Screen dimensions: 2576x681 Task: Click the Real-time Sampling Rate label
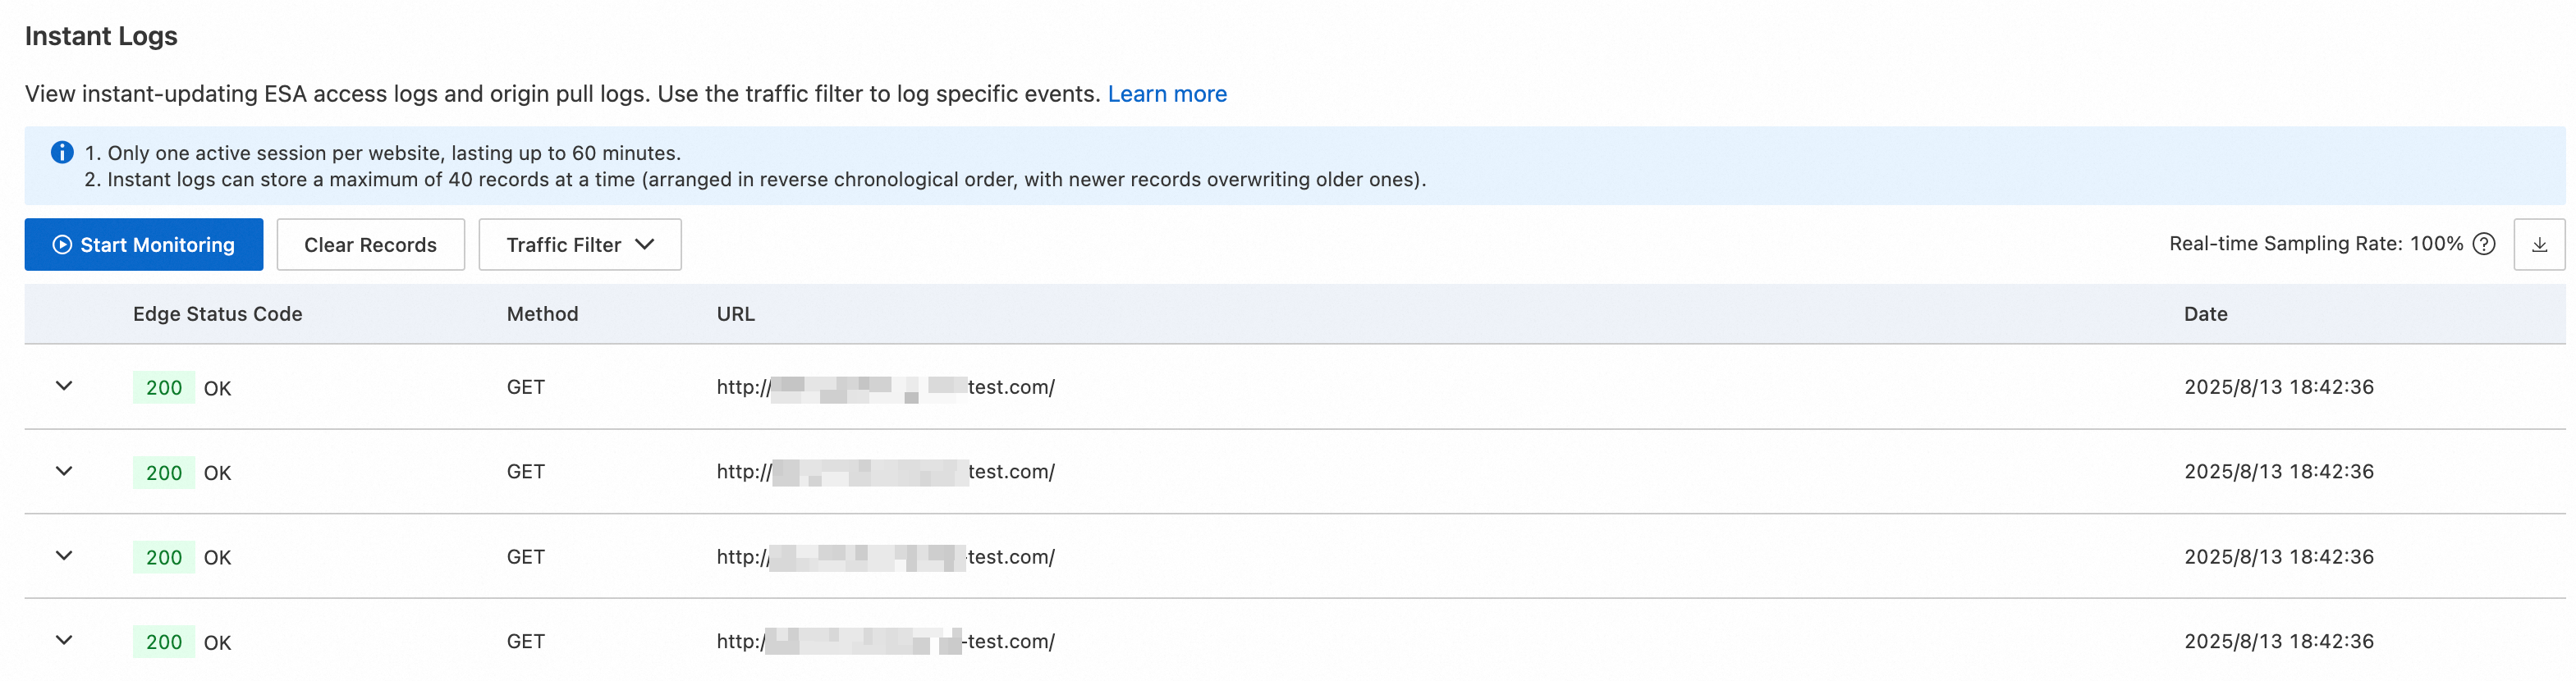(2314, 244)
